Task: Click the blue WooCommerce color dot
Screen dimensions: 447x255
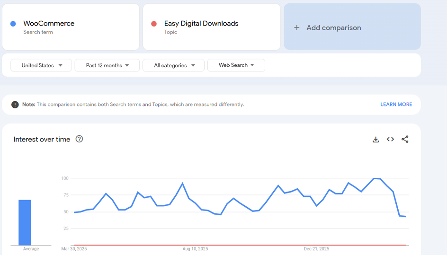Action: pyautogui.click(x=13, y=24)
